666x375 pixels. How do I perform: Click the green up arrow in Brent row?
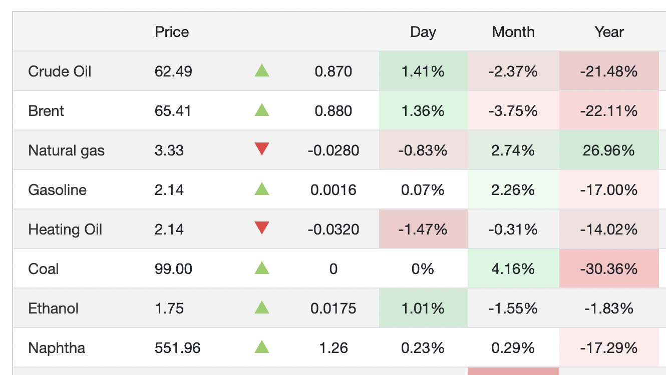click(262, 109)
